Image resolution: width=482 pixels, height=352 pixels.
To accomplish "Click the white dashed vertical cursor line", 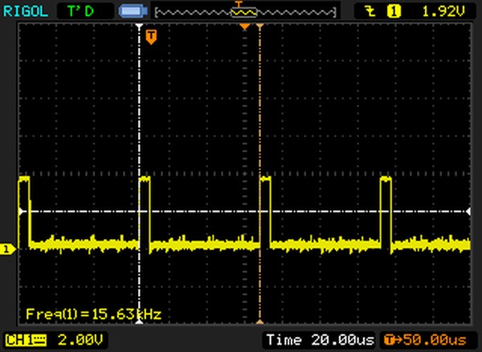I will pos(141,120).
